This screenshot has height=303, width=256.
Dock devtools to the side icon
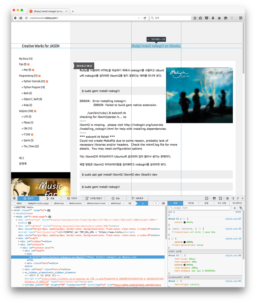(233, 198)
